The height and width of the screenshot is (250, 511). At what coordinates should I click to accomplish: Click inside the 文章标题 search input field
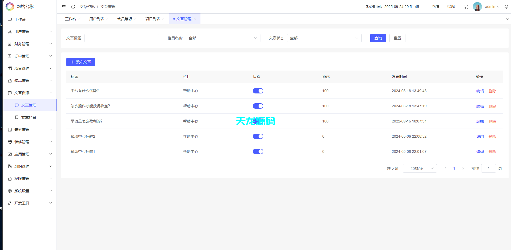tap(122, 38)
